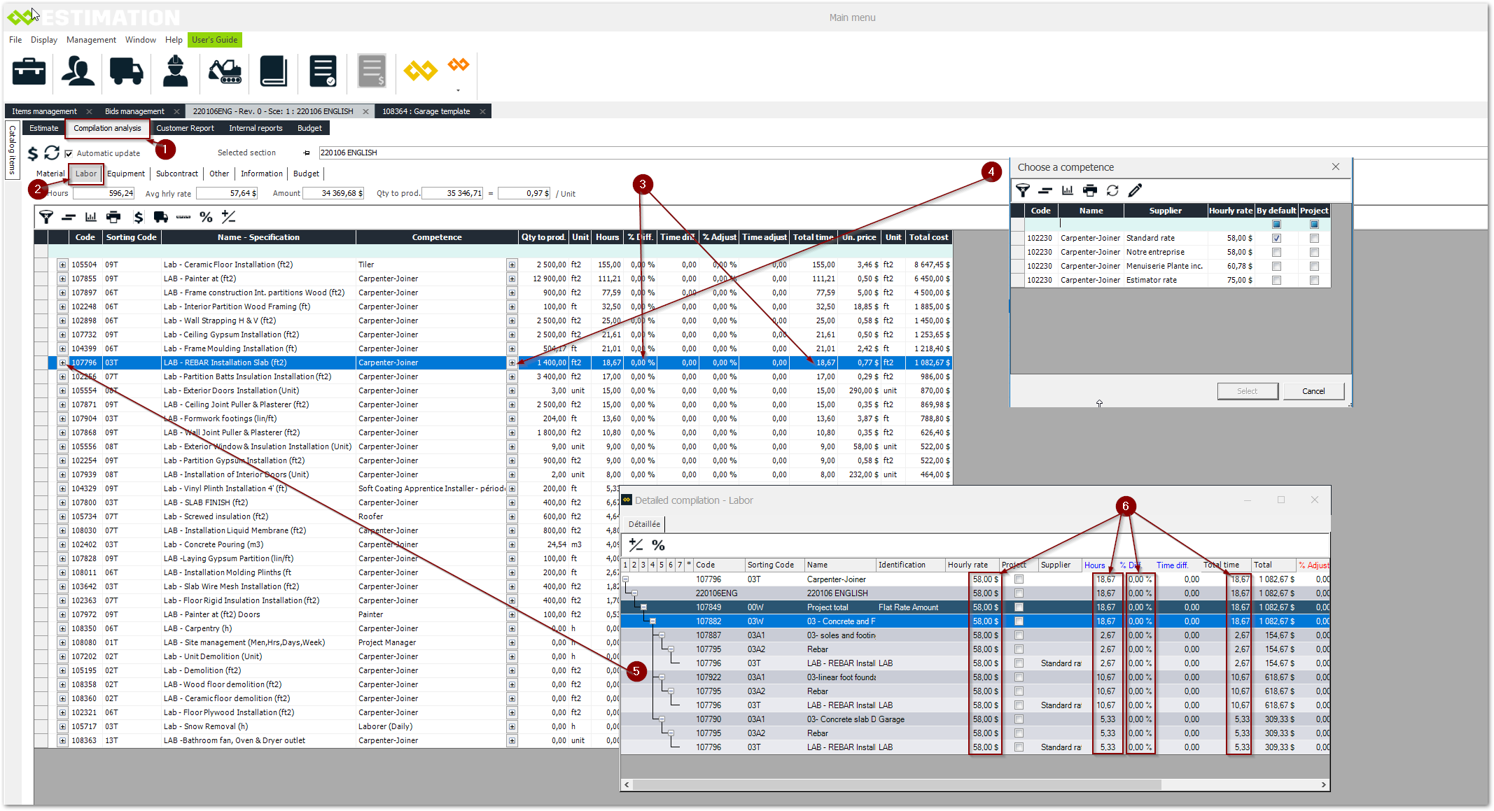This screenshot has height=811, width=1494.
Task: Click the printer icon in the labor grid toolbar
Action: coord(113,217)
